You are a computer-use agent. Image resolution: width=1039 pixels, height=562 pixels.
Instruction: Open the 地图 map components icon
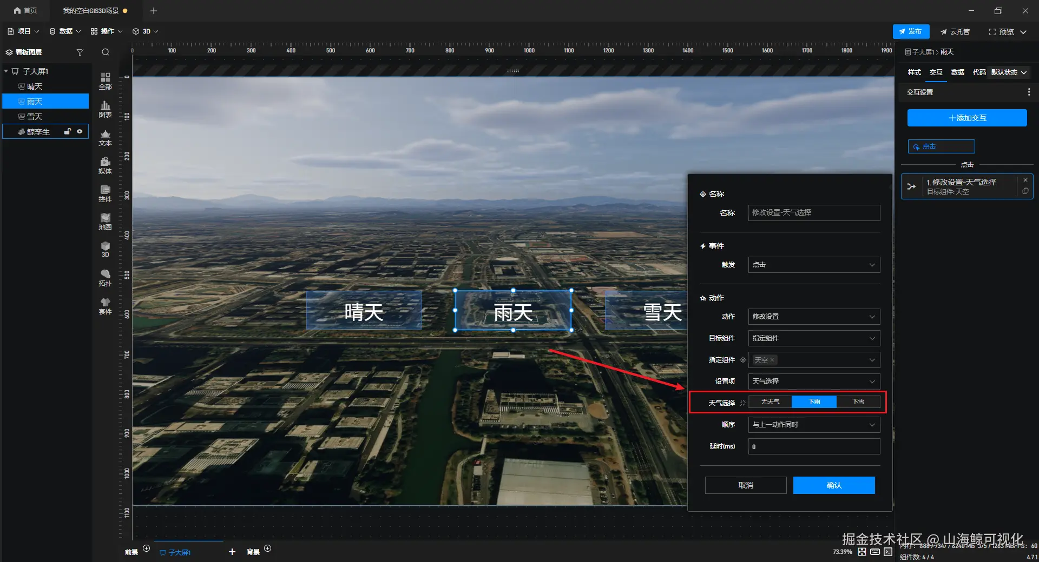[105, 222]
